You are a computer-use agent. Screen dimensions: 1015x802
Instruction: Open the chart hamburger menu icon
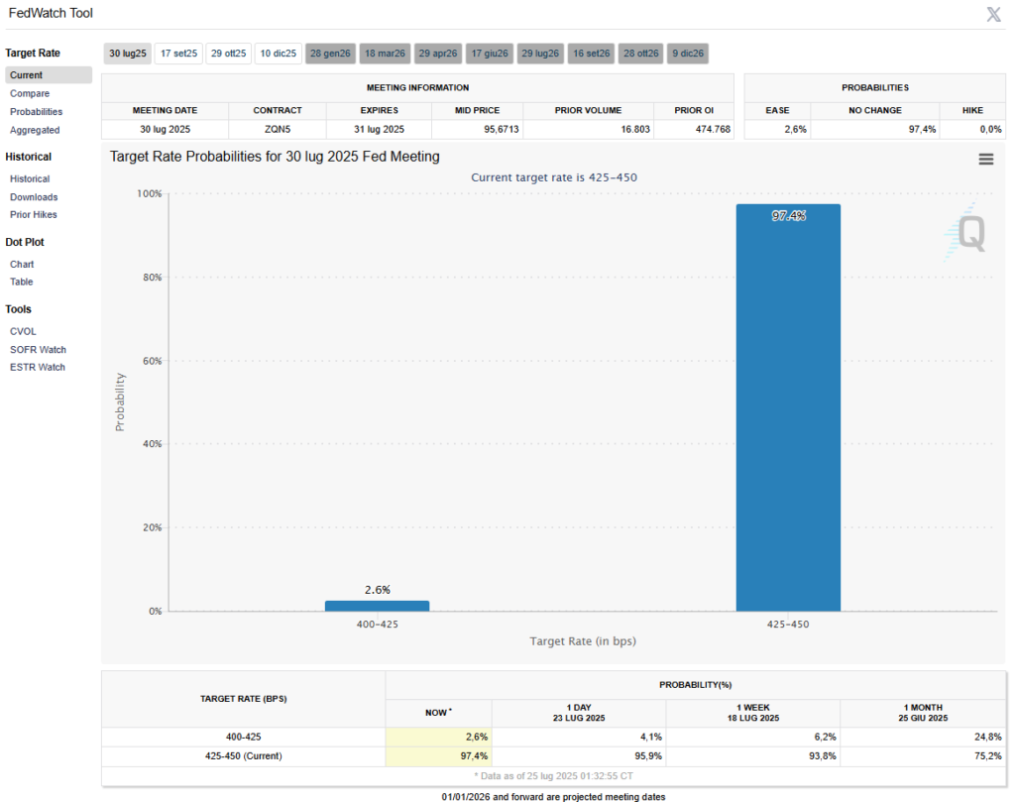tap(985, 160)
